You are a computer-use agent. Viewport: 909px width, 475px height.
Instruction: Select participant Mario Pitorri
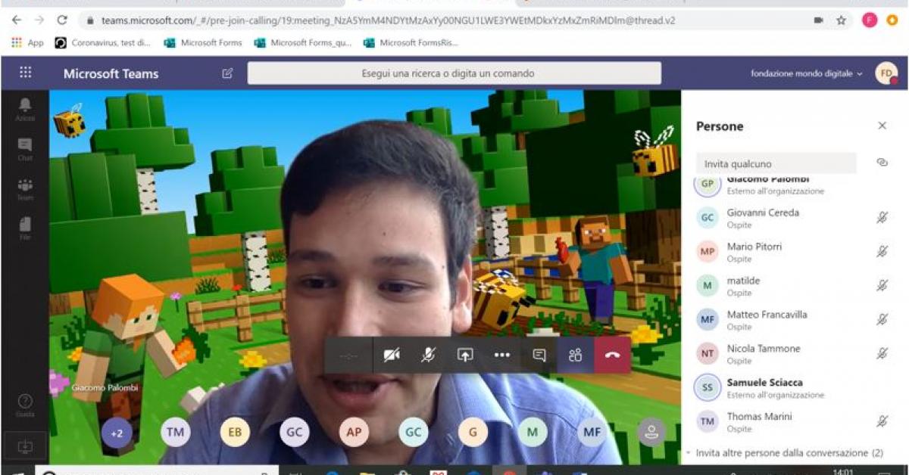point(793,252)
